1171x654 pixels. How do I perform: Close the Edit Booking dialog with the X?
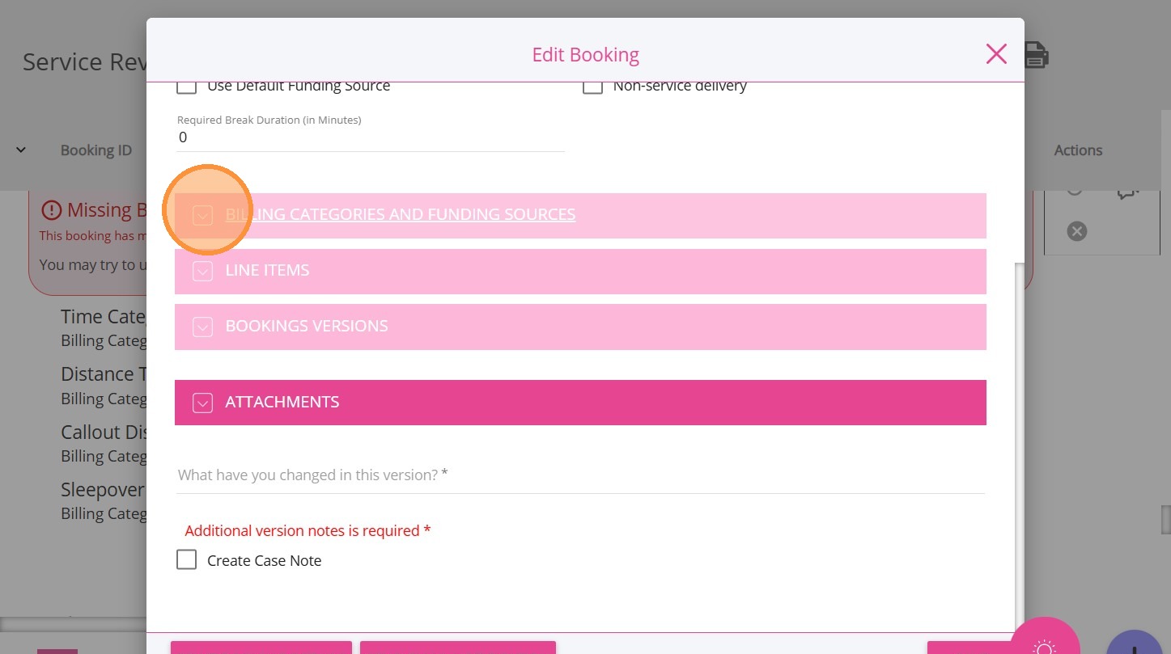pos(996,54)
